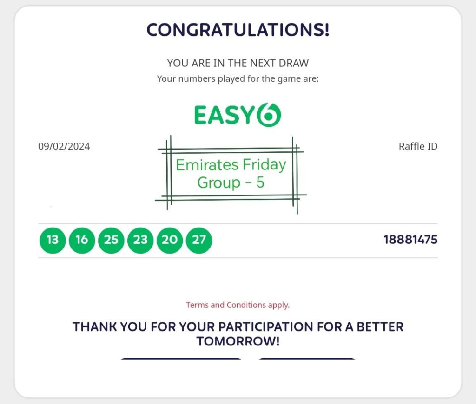Screen dimensions: 476x404
Task: Tap the YOU ARE IN THE NEXT DRAW text
Action: click(238, 63)
